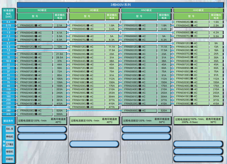
Task: Click the 590A rated current cell
Action: (60, 114)
